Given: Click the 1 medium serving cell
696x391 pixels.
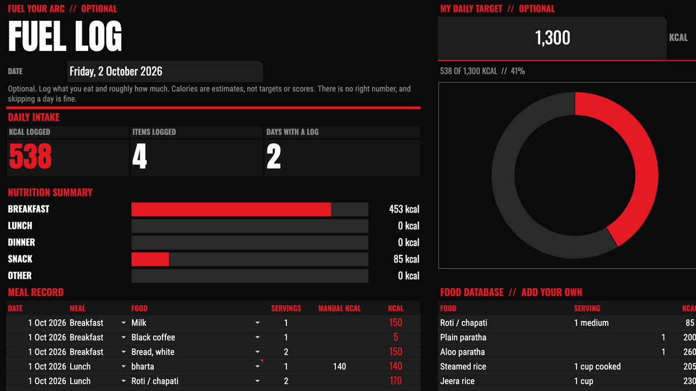Looking at the screenshot, I should point(592,323).
